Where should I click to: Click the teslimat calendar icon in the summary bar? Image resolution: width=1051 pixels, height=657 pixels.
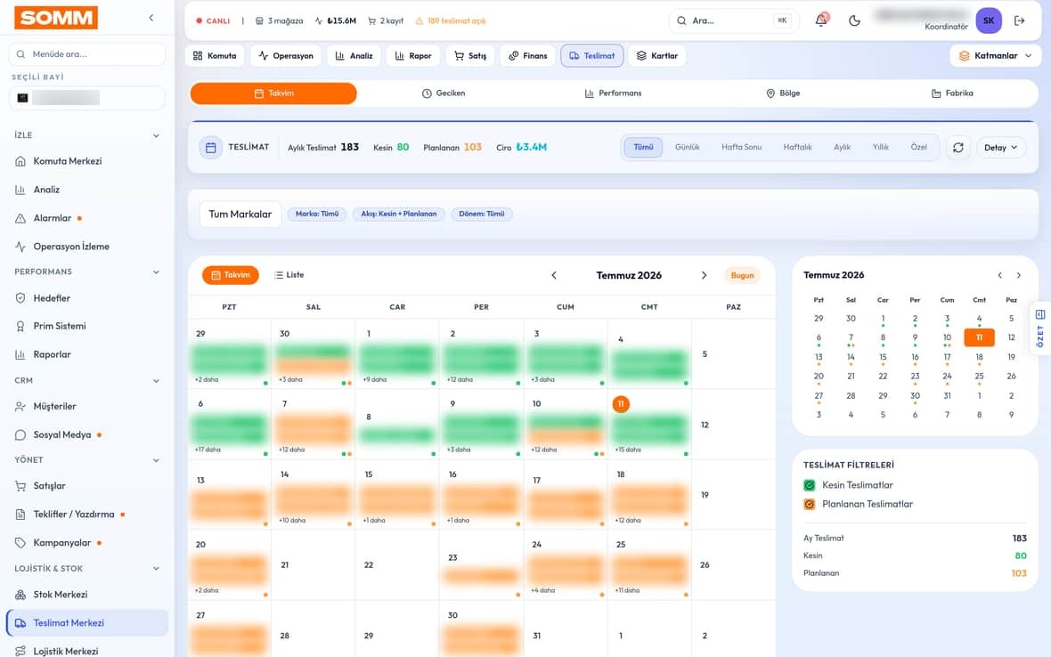pyautogui.click(x=210, y=148)
